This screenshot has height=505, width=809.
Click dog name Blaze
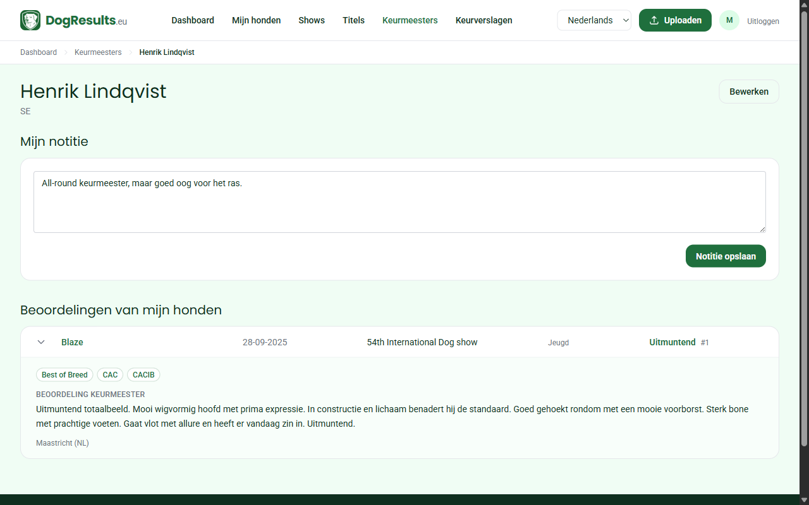point(72,342)
